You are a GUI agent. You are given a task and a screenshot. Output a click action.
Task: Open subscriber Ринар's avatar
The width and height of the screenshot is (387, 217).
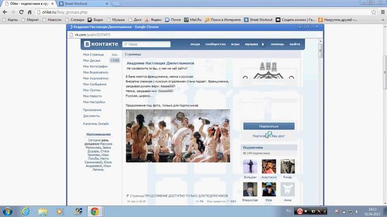tap(288, 166)
